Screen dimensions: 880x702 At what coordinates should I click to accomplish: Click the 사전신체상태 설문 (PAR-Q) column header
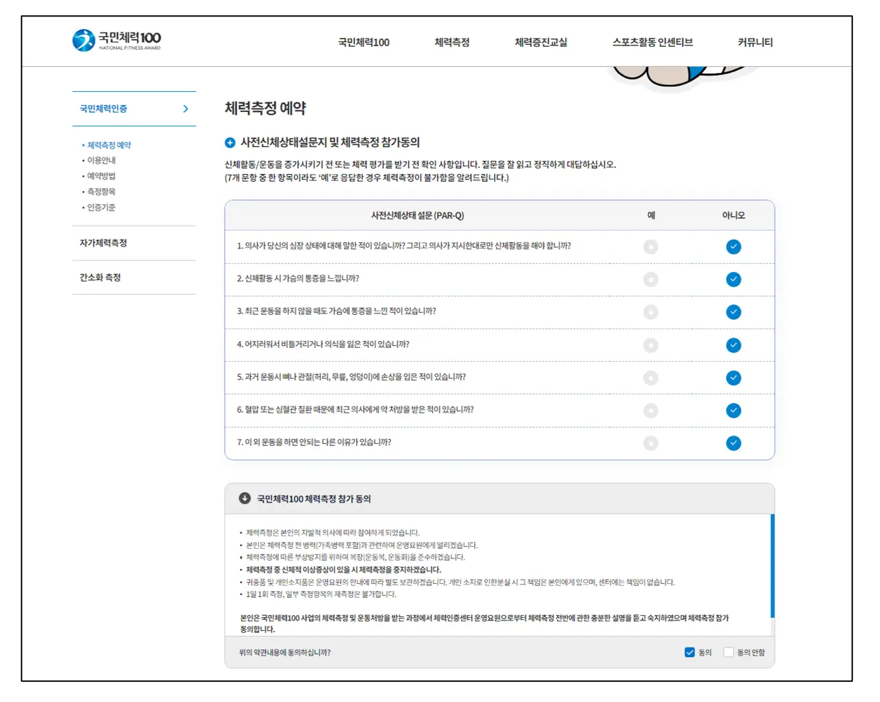coord(418,215)
